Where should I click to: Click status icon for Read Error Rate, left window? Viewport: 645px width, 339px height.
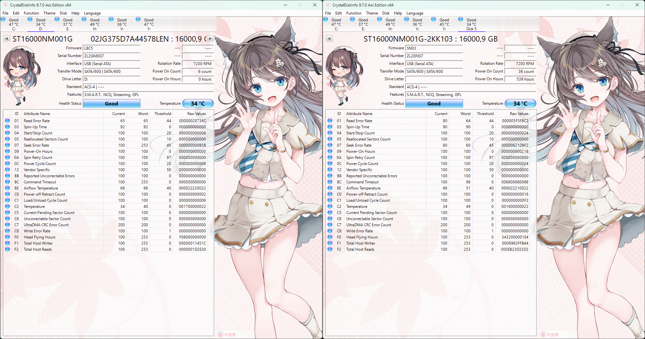tap(7, 121)
